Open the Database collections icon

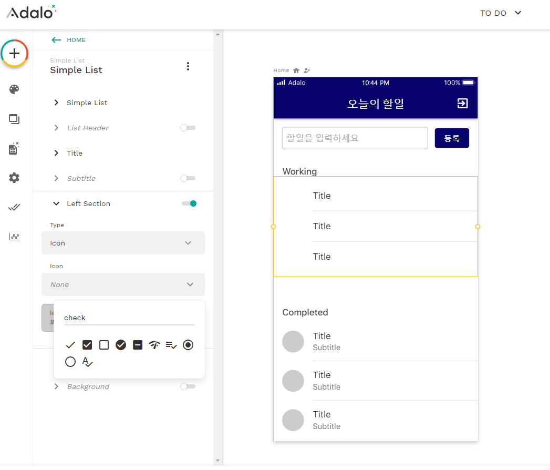14,148
